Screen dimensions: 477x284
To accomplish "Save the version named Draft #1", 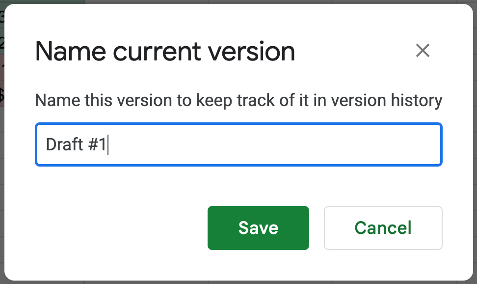I will point(258,227).
